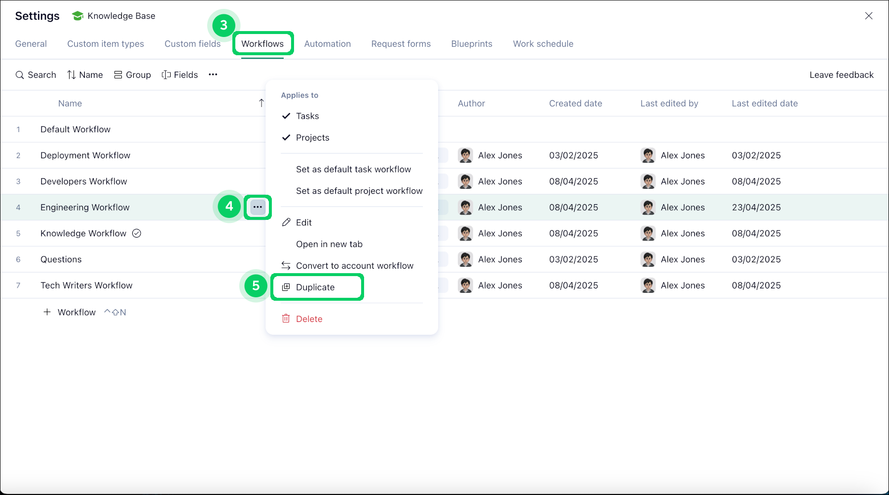Switch to the Automation tab
889x495 pixels.
[327, 44]
